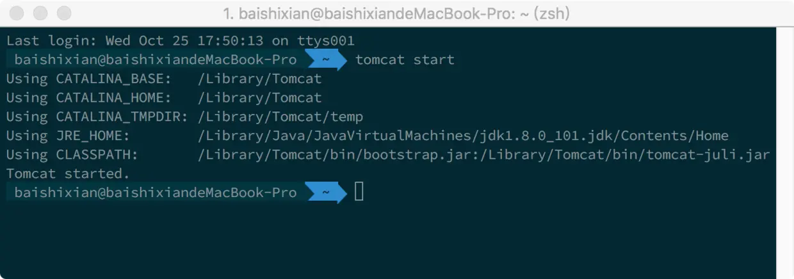Viewport: 794px width, 279px height.
Task: Click the first prompt username segment
Action: click(156, 60)
